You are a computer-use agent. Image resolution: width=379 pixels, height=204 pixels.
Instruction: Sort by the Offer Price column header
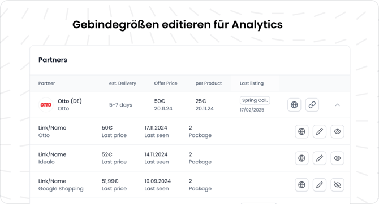[166, 83]
